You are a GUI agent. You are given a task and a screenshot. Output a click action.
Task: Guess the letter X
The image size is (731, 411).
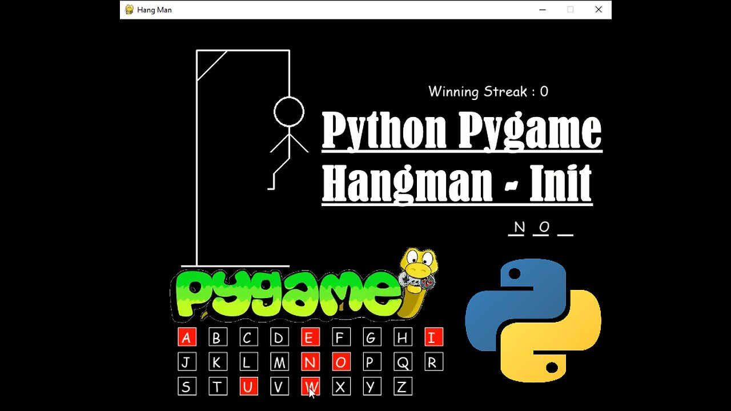tap(341, 386)
